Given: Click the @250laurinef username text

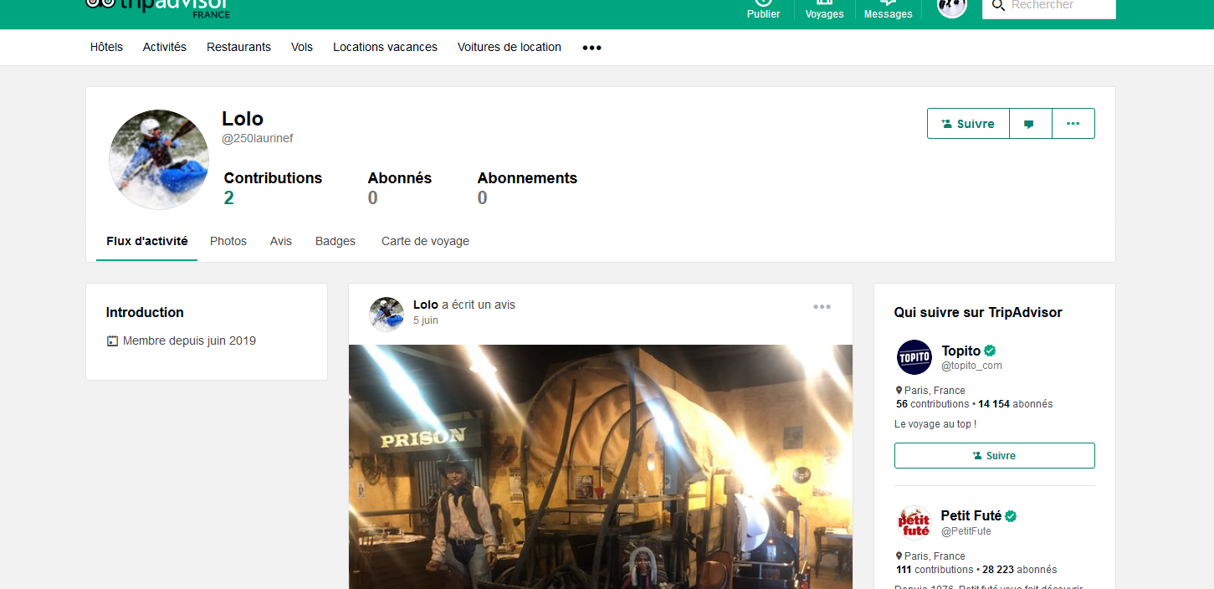Looking at the screenshot, I should 258,139.
